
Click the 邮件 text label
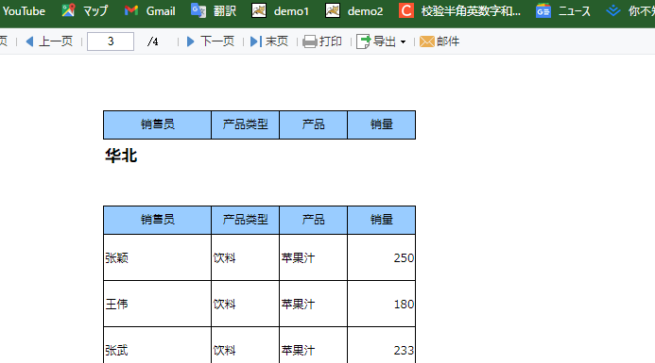pos(448,41)
